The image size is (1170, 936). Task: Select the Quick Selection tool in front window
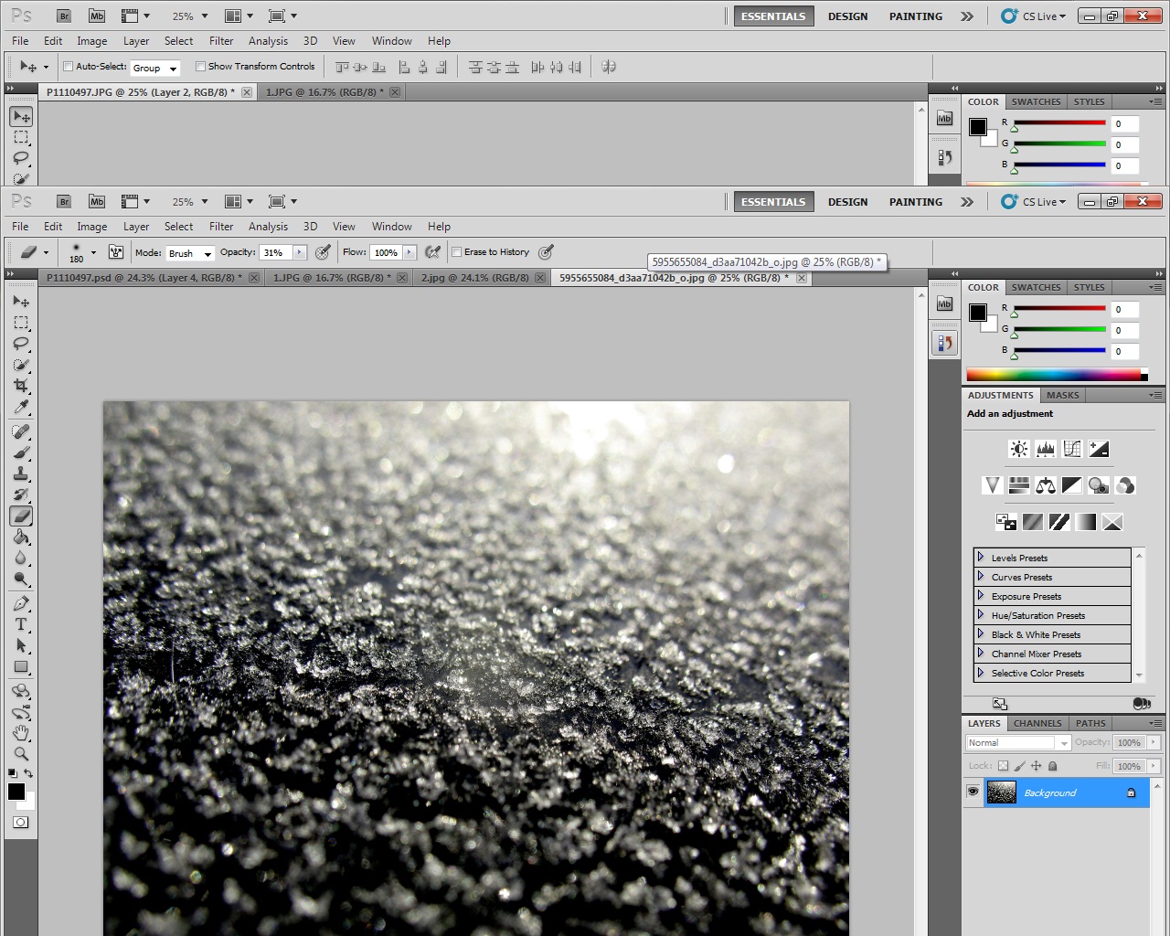pos(21,365)
